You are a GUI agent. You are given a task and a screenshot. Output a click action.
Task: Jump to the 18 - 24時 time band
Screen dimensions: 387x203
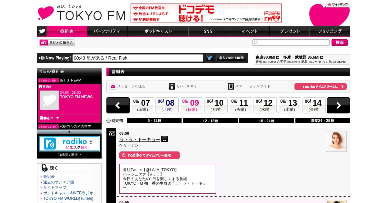(266, 121)
